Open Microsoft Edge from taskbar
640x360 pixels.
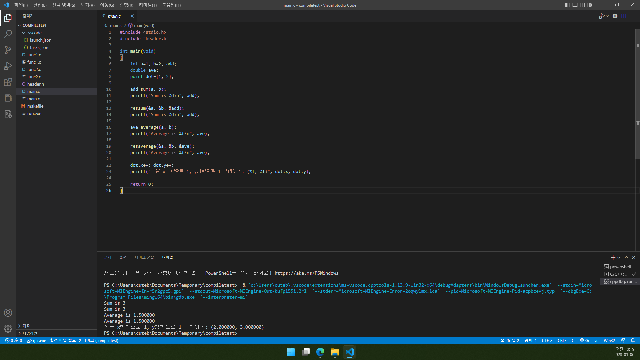pyautogui.click(x=320, y=352)
